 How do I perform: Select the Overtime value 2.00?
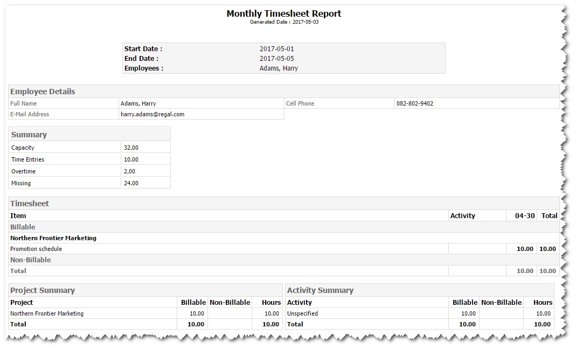129,172
